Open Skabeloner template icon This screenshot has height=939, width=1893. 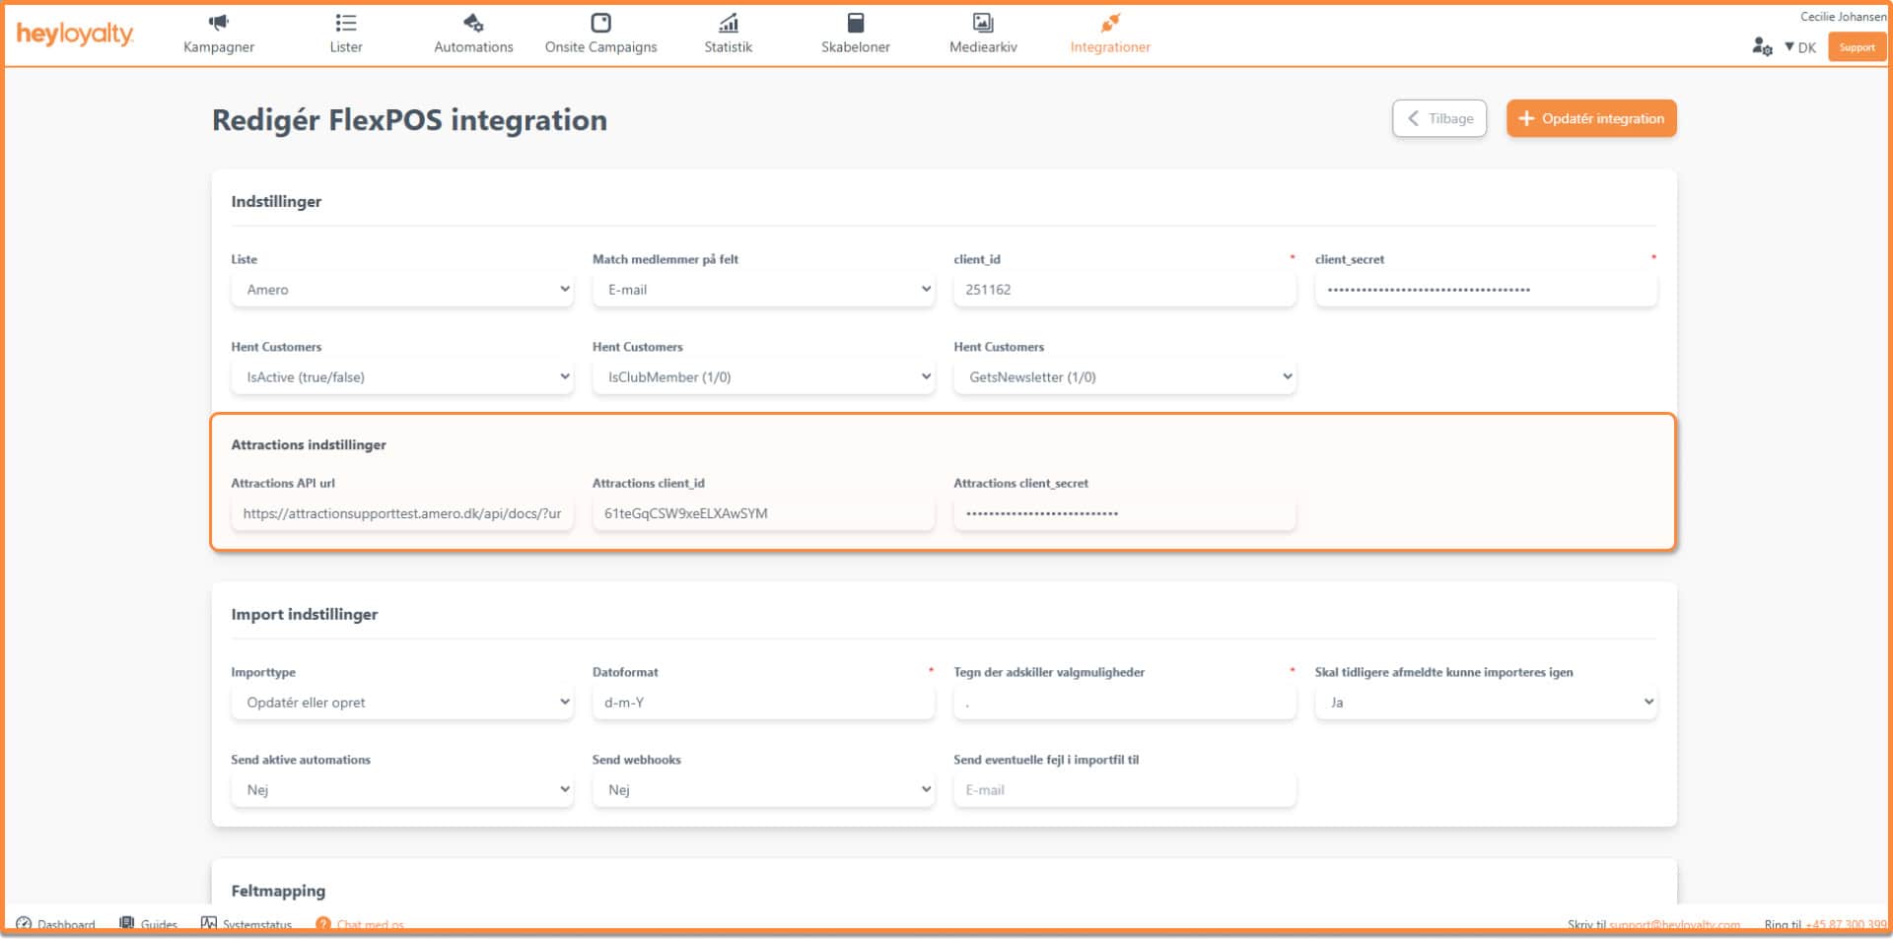click(855, 23)
